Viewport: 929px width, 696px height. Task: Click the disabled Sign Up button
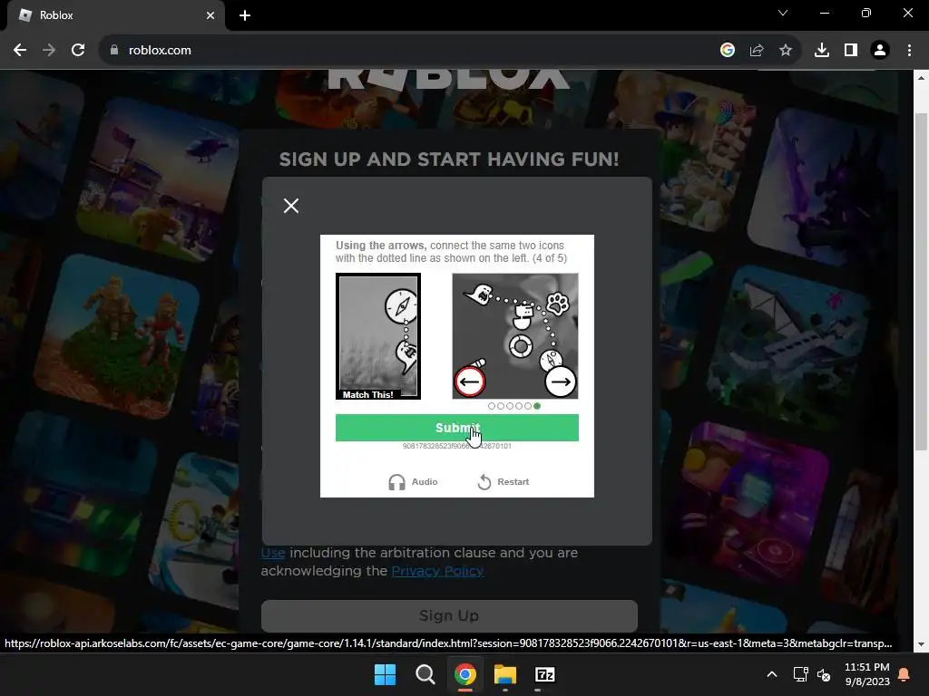(x=449, y=615)
